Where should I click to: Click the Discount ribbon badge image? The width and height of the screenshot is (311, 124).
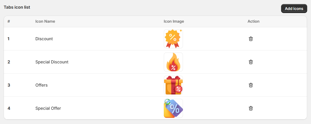pyautogui.click(x=173, y=39)
